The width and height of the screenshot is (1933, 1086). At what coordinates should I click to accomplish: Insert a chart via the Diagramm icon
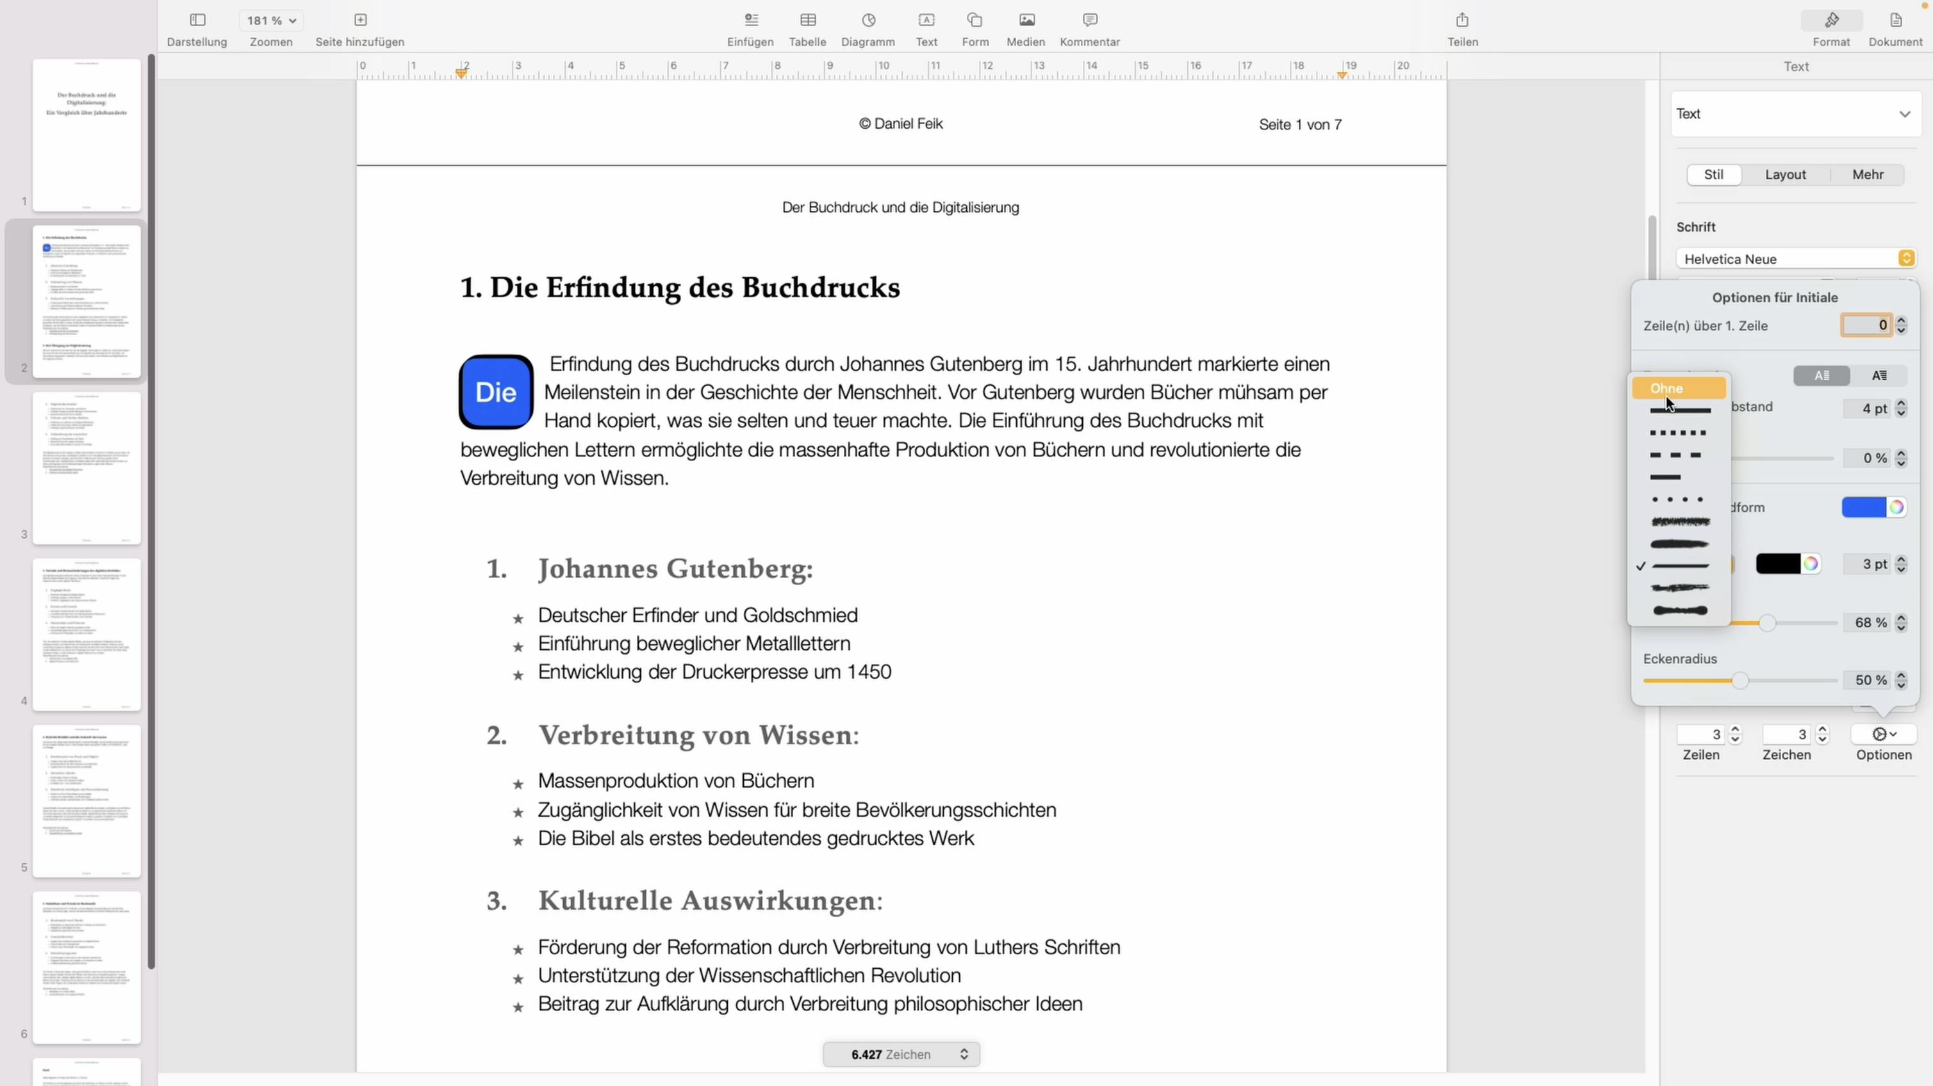pyautogui.click(x=868, y=29)
